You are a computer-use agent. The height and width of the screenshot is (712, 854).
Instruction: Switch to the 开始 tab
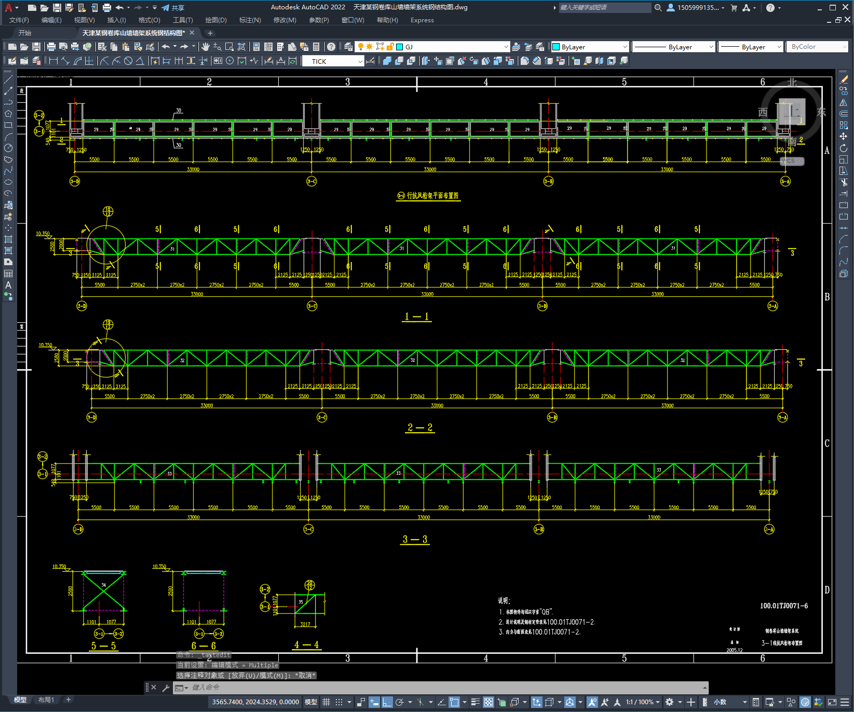(x=25, y=33)
